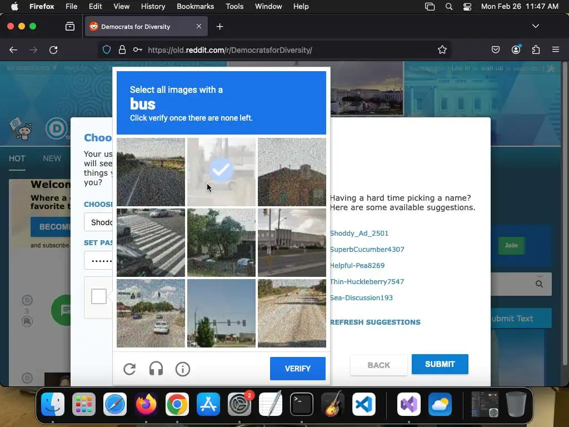
Task: Select the captcha tile with cars at intersection
Action: (151, 313)
